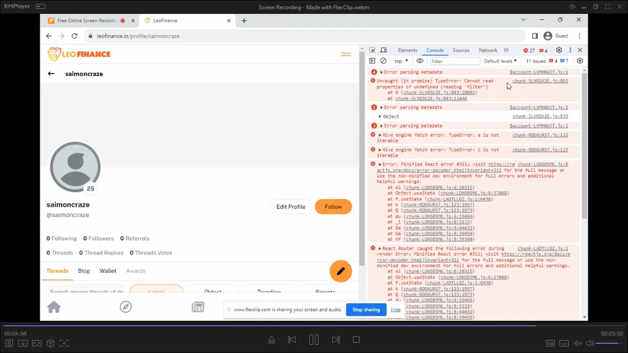The height and width of the screenshot is (353, 628).
Task: Click the eject/open file button
Action: 272,340
